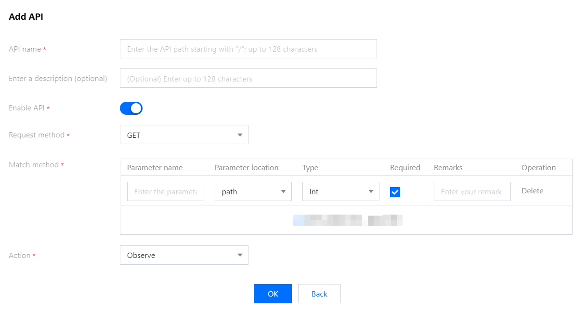Delete the parameter row

(532, 191)
